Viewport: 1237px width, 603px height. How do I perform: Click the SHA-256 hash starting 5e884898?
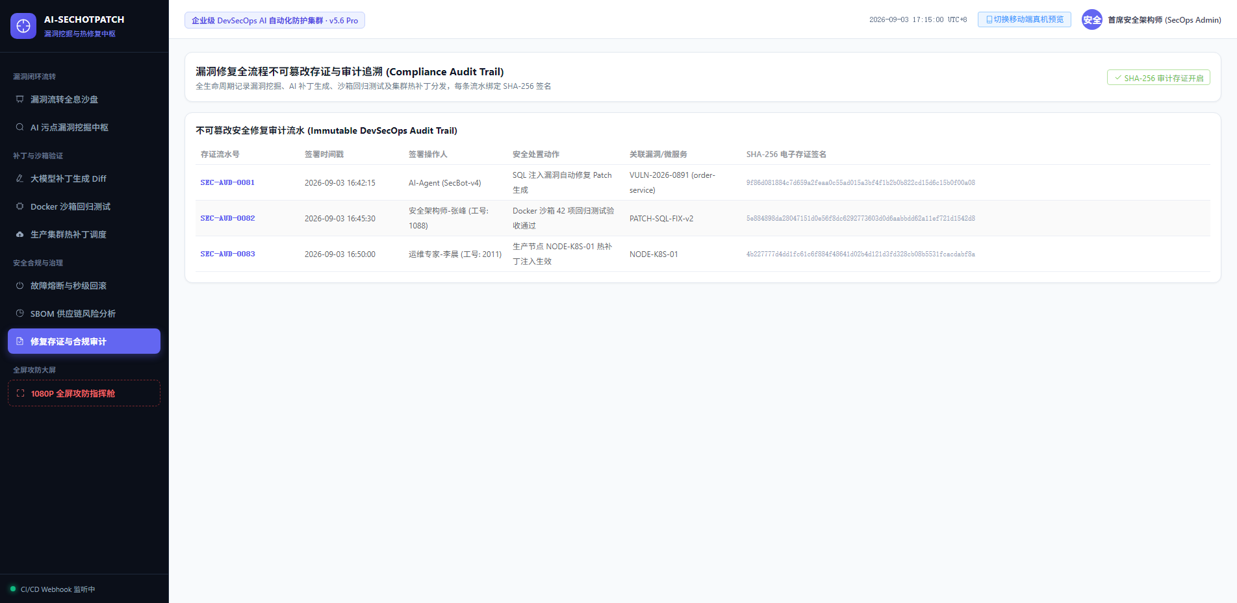coord(861,219)
